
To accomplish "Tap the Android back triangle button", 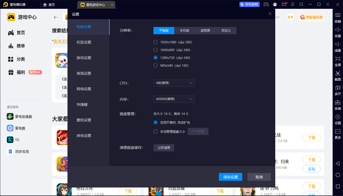I will click(338, 164).
